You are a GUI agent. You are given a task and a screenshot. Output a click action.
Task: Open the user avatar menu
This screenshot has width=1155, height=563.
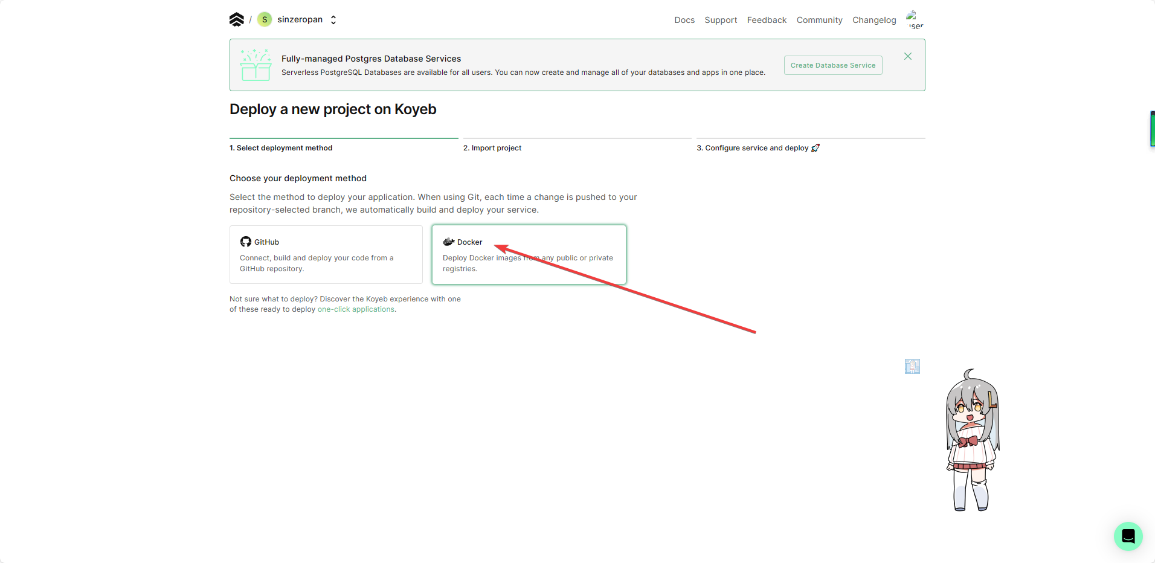915,19
